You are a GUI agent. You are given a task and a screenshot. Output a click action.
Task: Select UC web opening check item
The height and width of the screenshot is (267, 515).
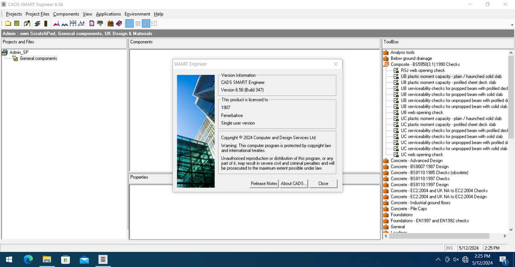pyautogui.click(x=422, y=155)
